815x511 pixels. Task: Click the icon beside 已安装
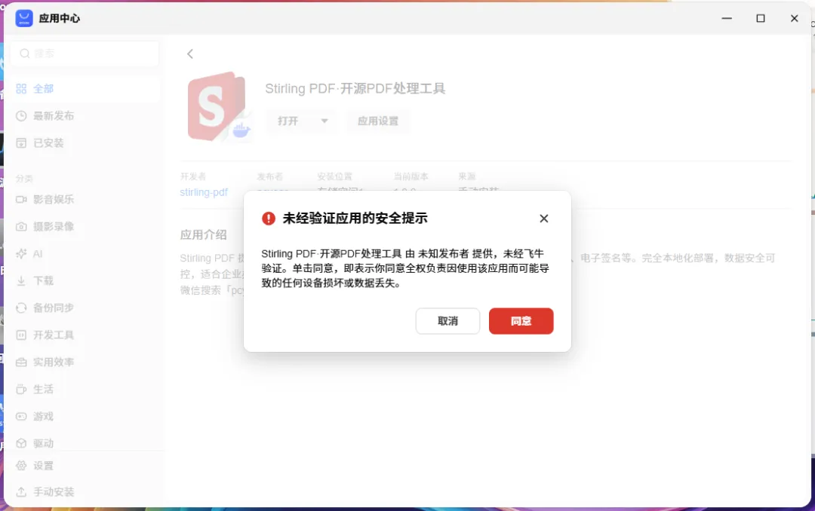click(21, 142)
